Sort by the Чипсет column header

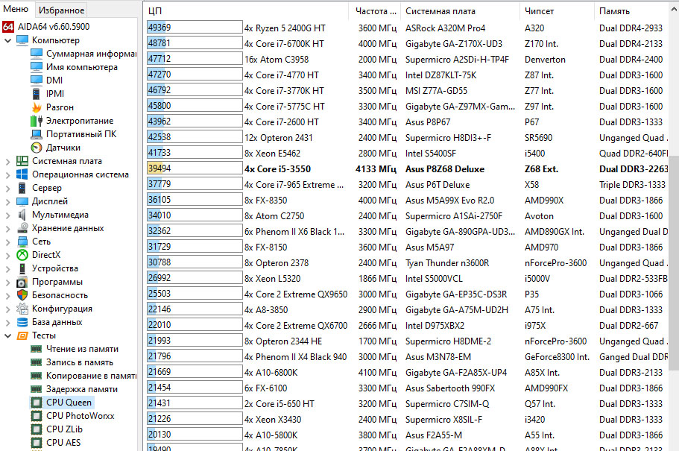(x=557, y=11)
